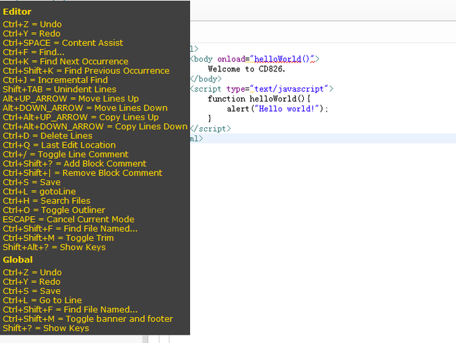Image resolution: width=456 pixels, height=343 pixels.
Task: Click the 'Global' section heading
Action: [x=18, y=260]
